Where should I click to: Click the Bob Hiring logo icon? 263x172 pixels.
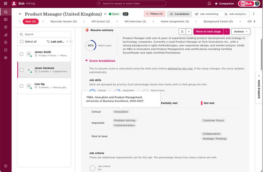[x=14, y=3]
